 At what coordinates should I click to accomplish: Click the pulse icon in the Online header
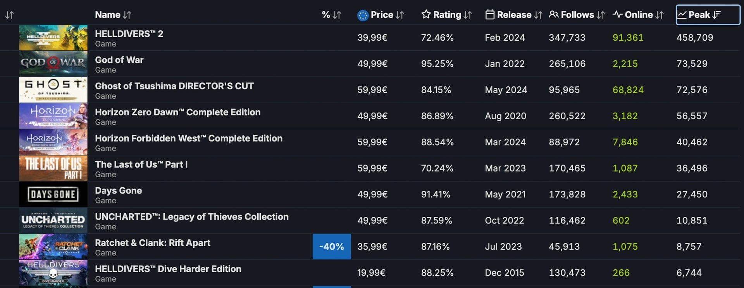pyautogui.click(x=617, y=15)
